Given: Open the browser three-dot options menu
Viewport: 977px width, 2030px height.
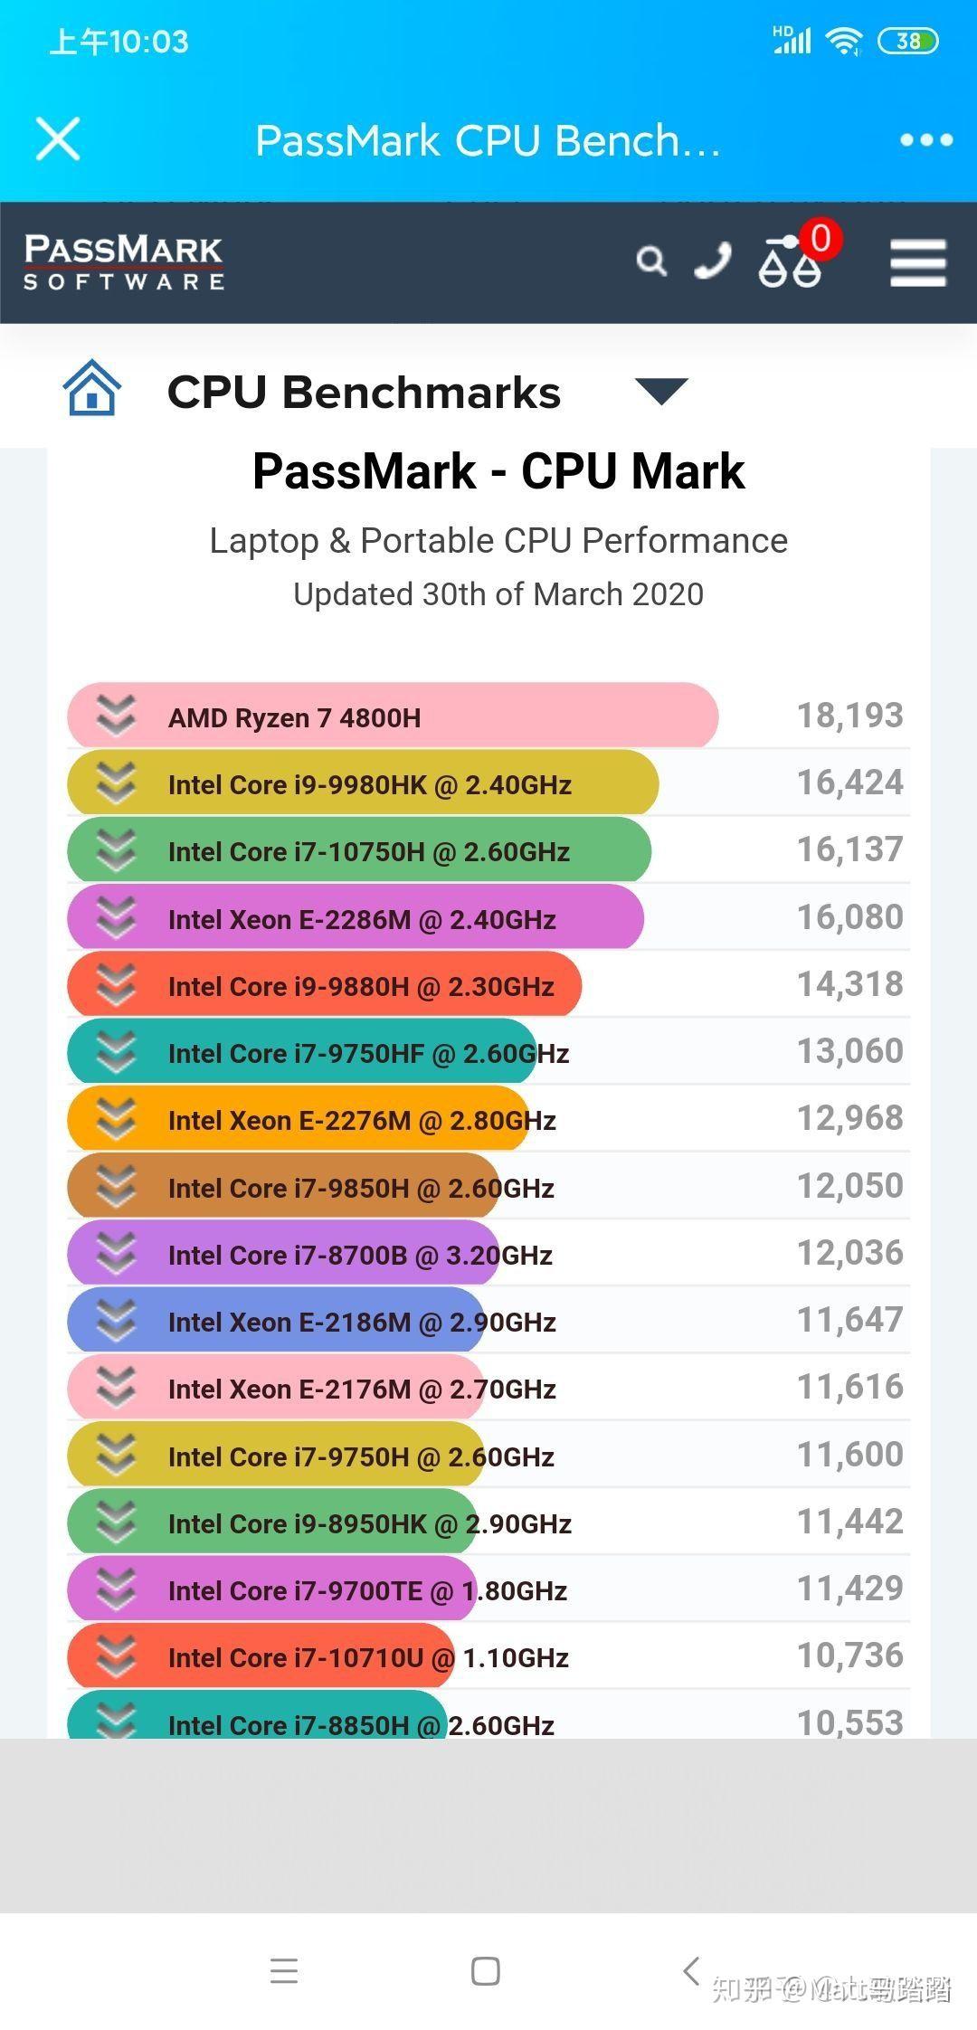Looking at the screenshot, I should [x=925, y=138].
